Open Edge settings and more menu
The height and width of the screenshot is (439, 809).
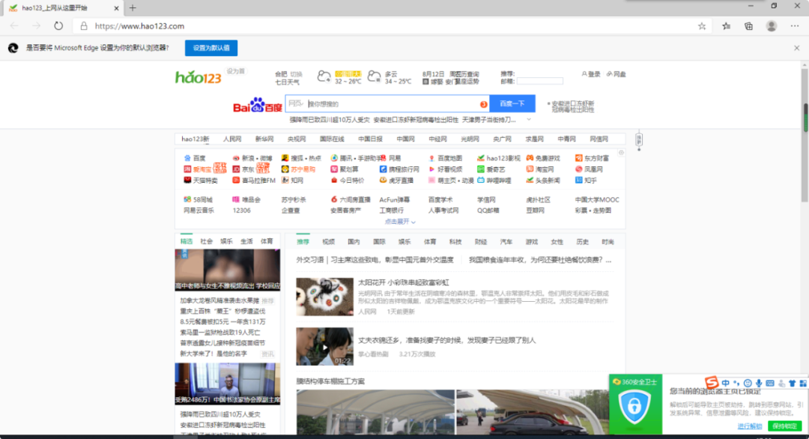[795, 25]
